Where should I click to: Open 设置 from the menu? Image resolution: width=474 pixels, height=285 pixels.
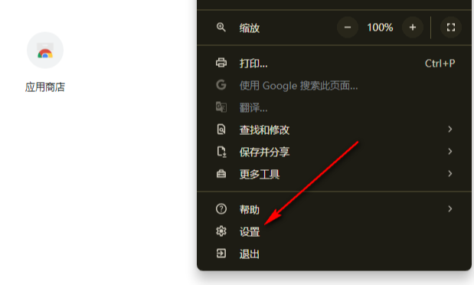(x=335, y=231)
